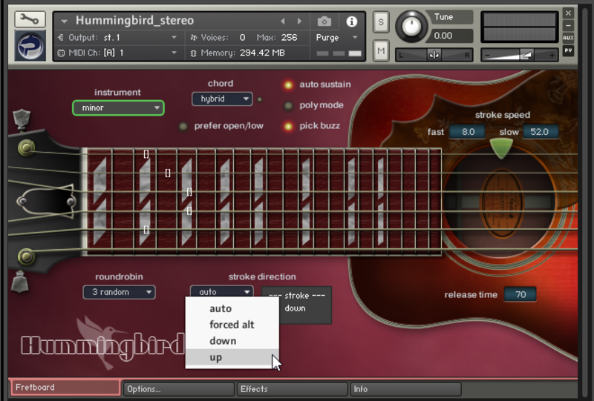Mute the instrument with M button
The image size is (594, 401).
pyautogui.click(x=381, y=50)
